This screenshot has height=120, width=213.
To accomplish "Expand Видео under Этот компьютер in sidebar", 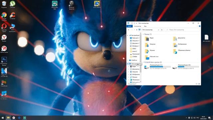I will (x=129, y=66).
